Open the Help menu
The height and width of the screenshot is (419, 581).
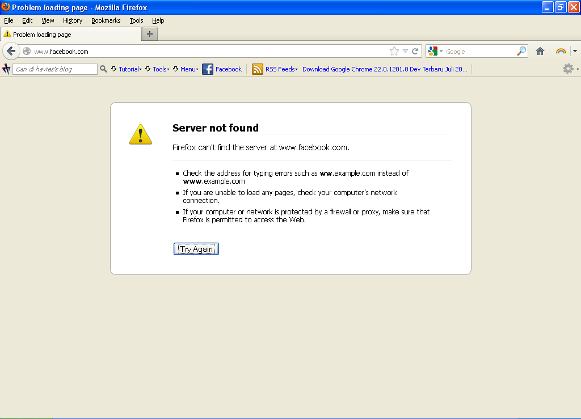pos(158,20)
